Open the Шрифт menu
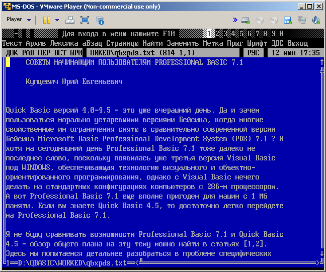This screenshot has height=272, width=326. click(257, 43)
